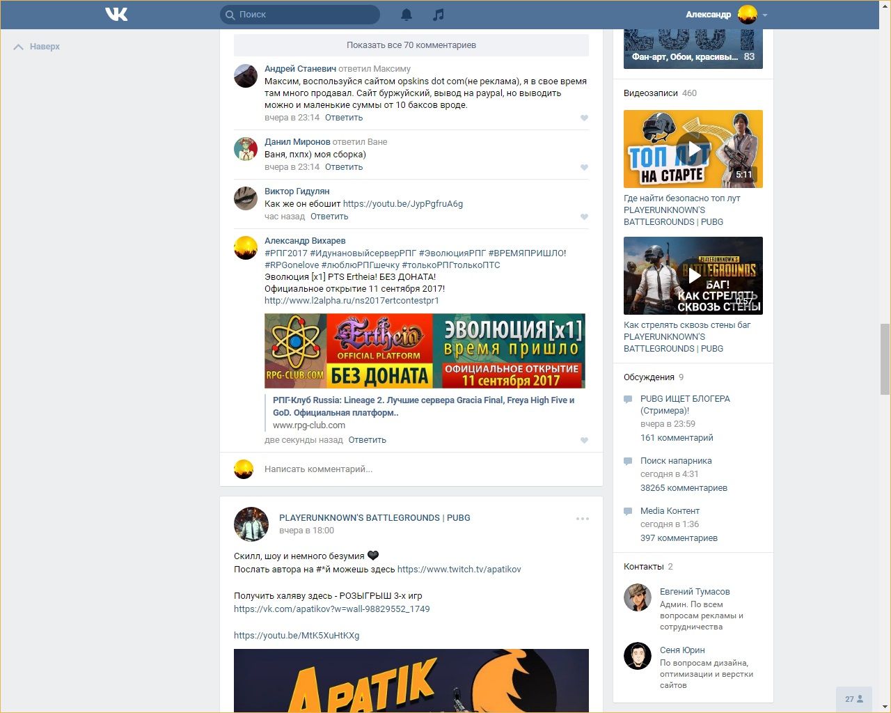Screen dimensions: 891x713
Task: Open the Apatik video preview image
Action: (411, 680)
